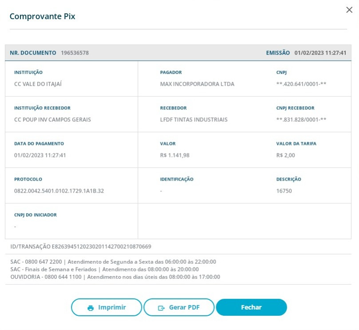This screenshot has width=359, height=330.
Task: Click the printer icon in Imprimir
Action: point(91,308)
